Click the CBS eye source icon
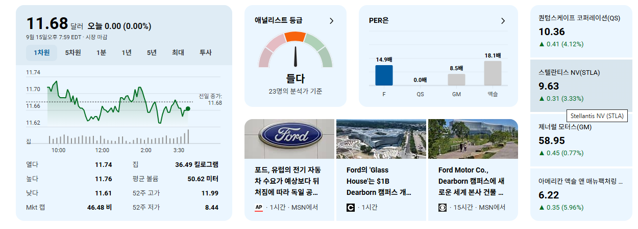Image resolution: width=638 pixels, height=229 pixels. pyautogui.click(x=443, y=208)
